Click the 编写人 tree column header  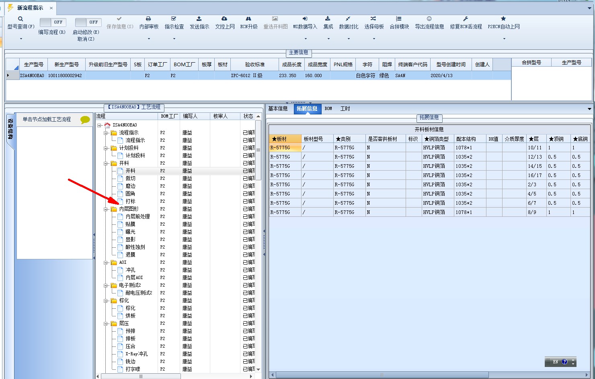pos(195,116)
